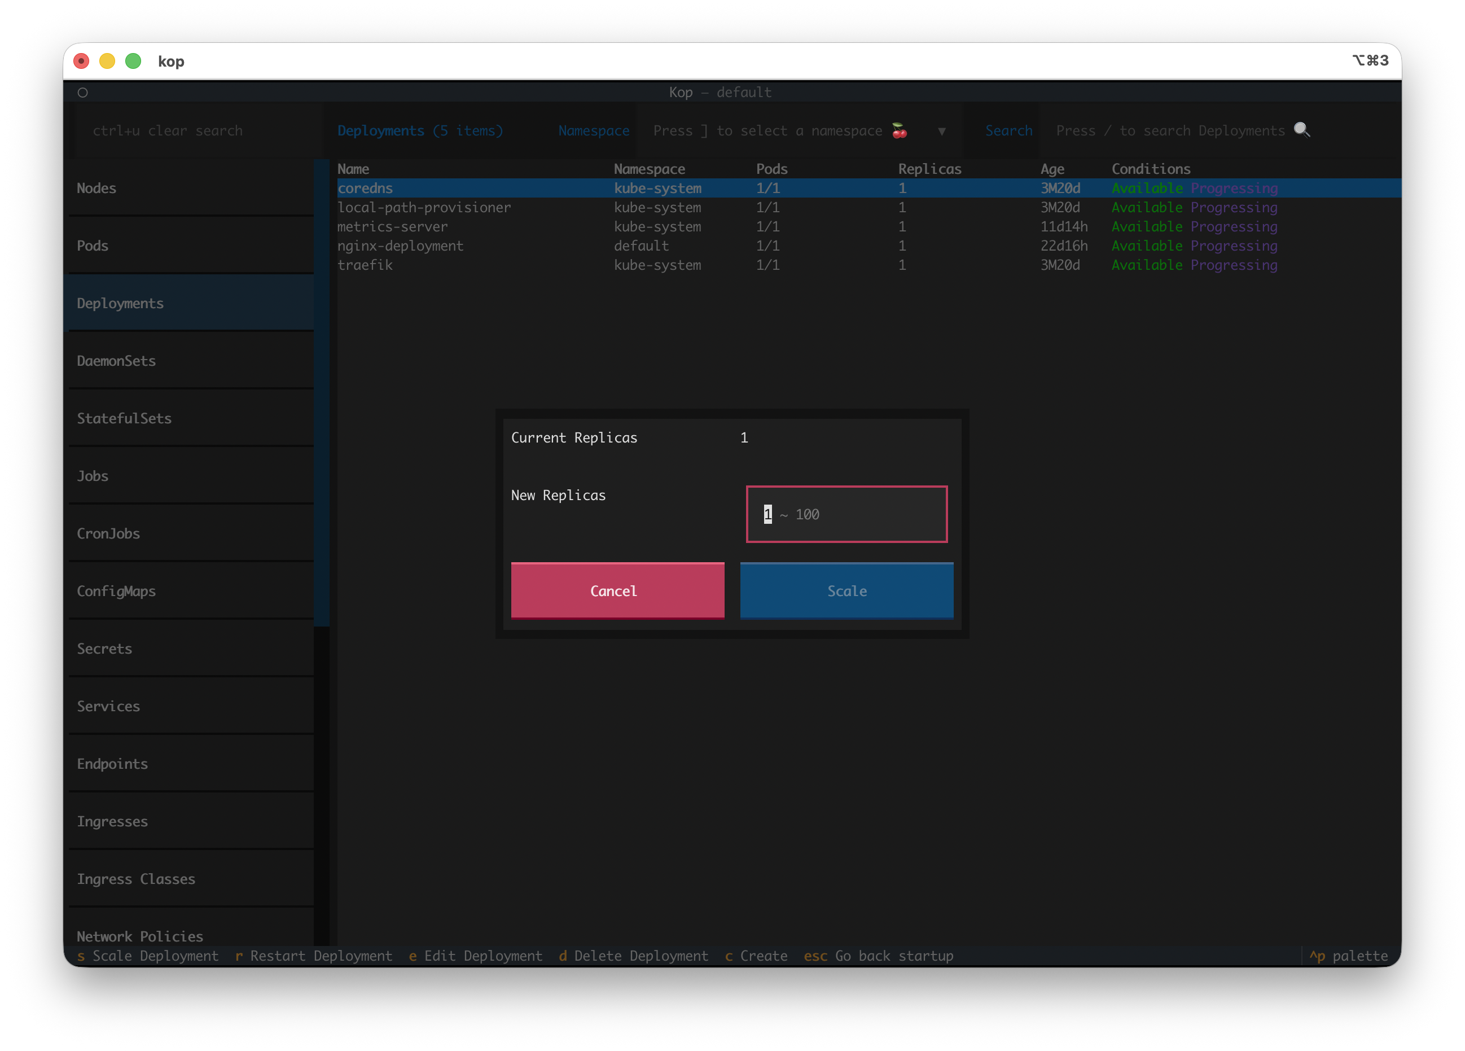Open the Nodes sidebar section
This screenshot has height=1051, width=1465.
coord(191,188)
